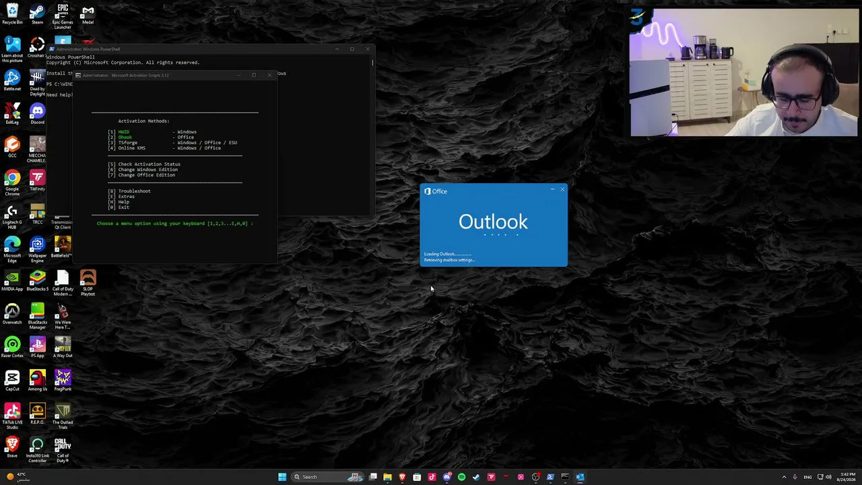Screen dimensions: 862x485
Task: Click the streamer webcam overlay
Action: coord(744,73)
